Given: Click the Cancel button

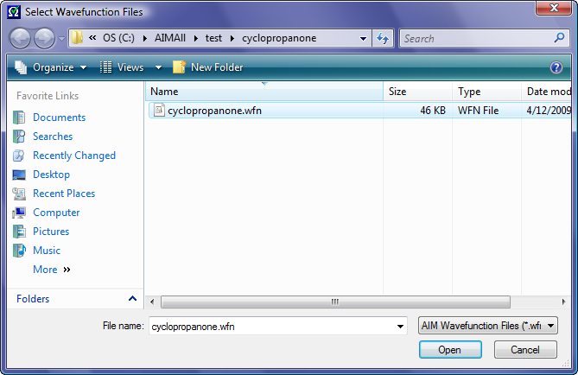Looking at the screenshot, I should 525,350.
